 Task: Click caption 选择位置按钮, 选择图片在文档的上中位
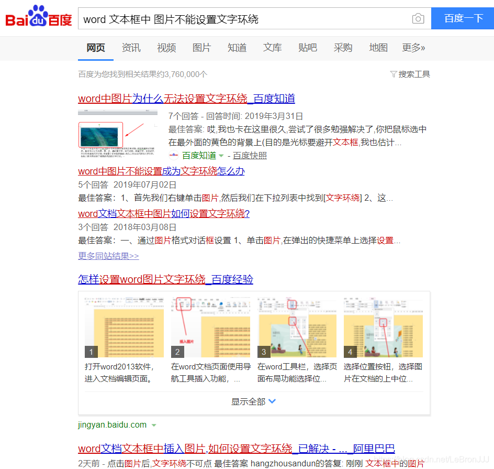tap(383, 373)
